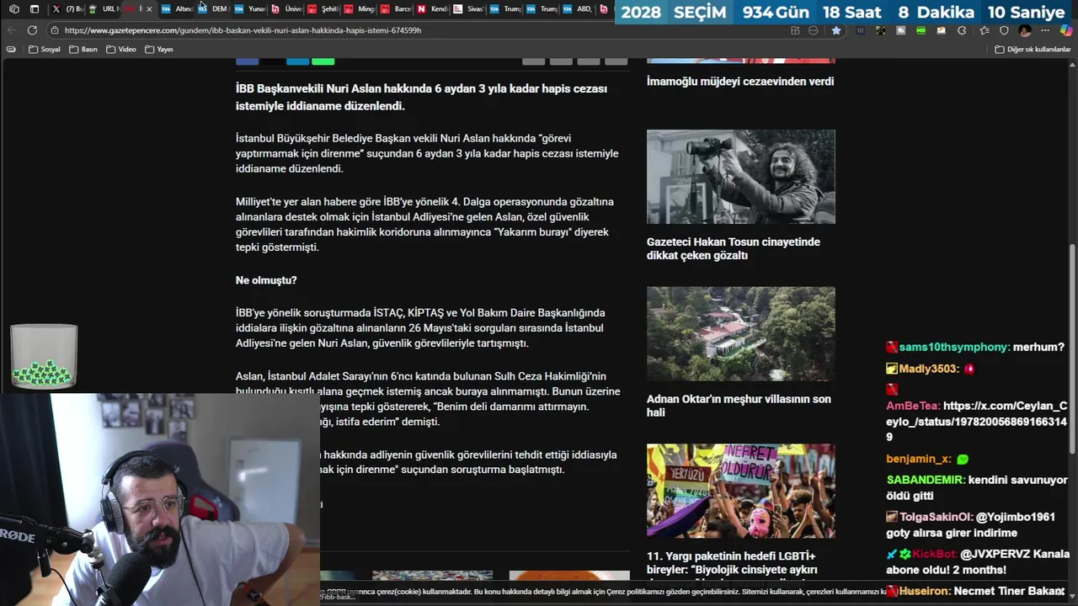Click the favorite star in the address bar
Viewport: 1078px width, 606px height.
[836, 30]
